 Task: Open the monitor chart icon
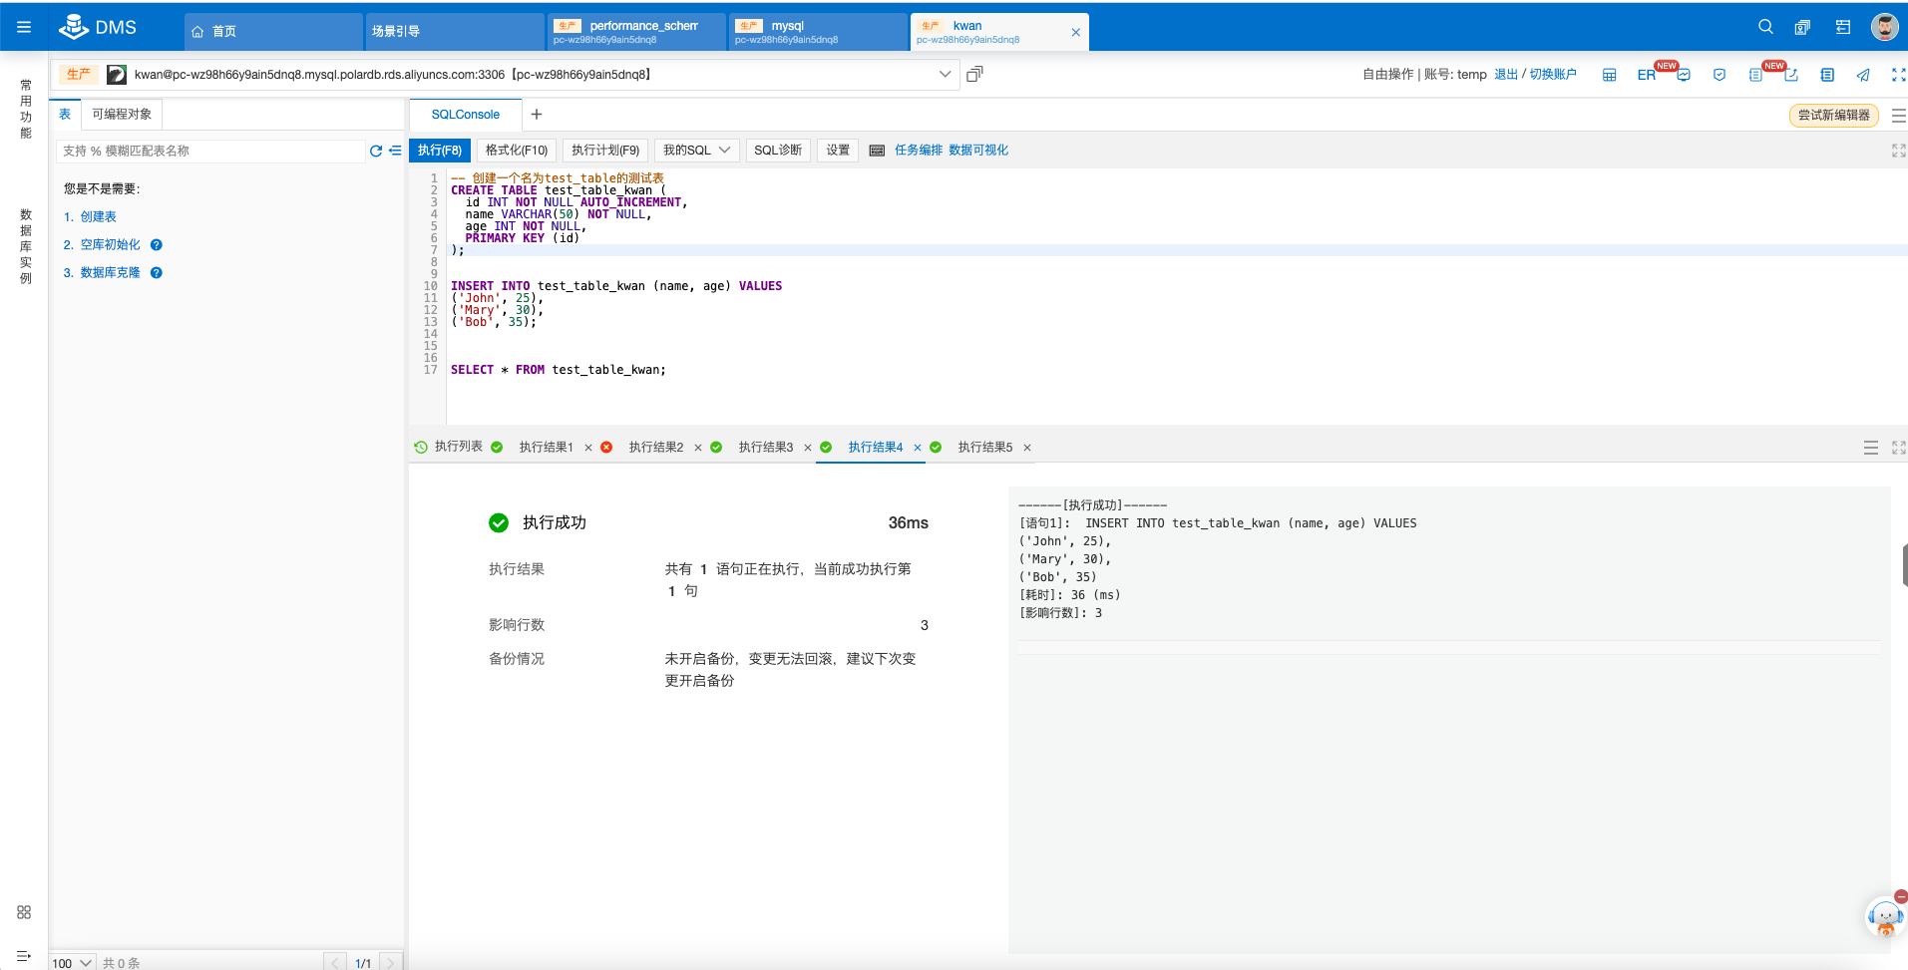click(x=1684, y=75)
